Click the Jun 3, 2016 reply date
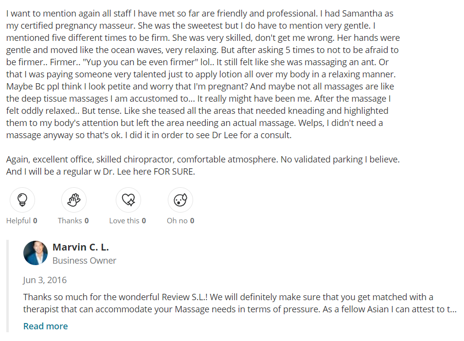464x341 pixels. click(45, 280)
